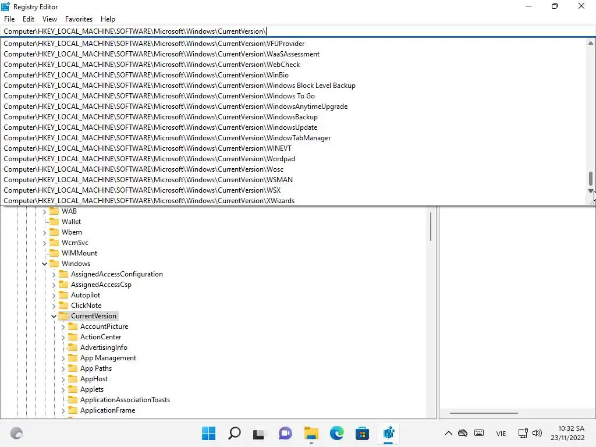Select the AdvertisingInfo folder icon
The image size is (596, 447).
73,347
